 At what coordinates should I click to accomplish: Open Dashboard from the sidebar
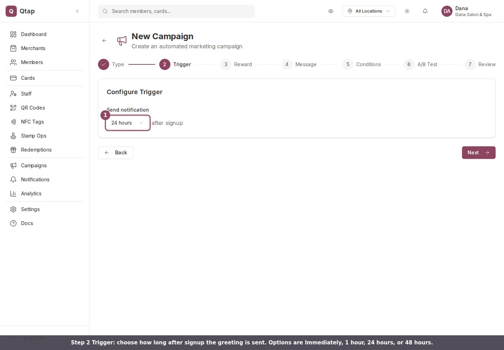click(44, 34)
